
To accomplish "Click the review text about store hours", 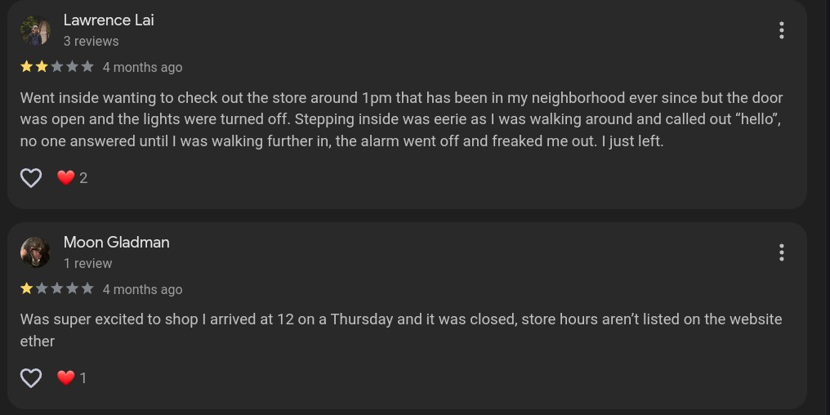I will click(x=401, y=330).
